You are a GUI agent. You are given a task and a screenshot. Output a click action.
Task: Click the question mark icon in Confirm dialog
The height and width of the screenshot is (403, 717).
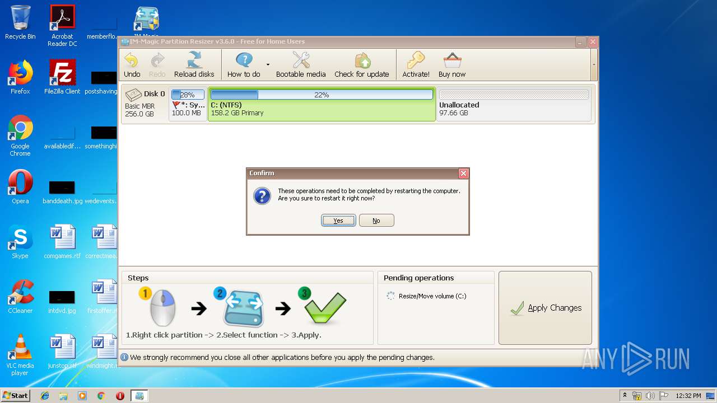(x=262, y=196)
